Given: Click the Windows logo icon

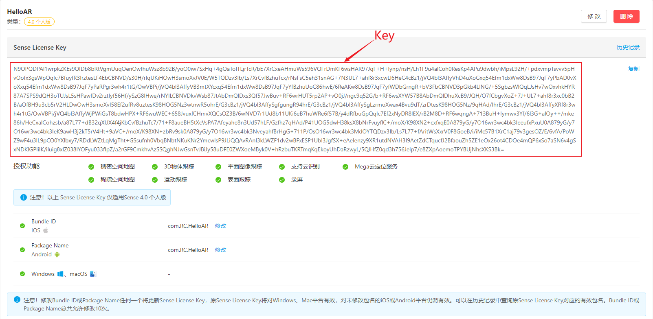Looking at the screenshot, I should (x=60, y=274).
